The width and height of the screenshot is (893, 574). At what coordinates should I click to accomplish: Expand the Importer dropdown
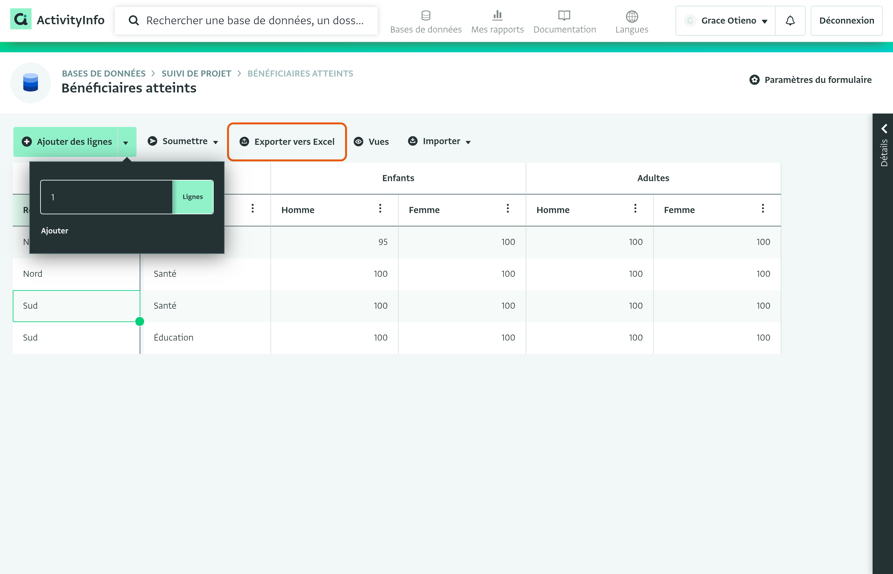point(439,141)
